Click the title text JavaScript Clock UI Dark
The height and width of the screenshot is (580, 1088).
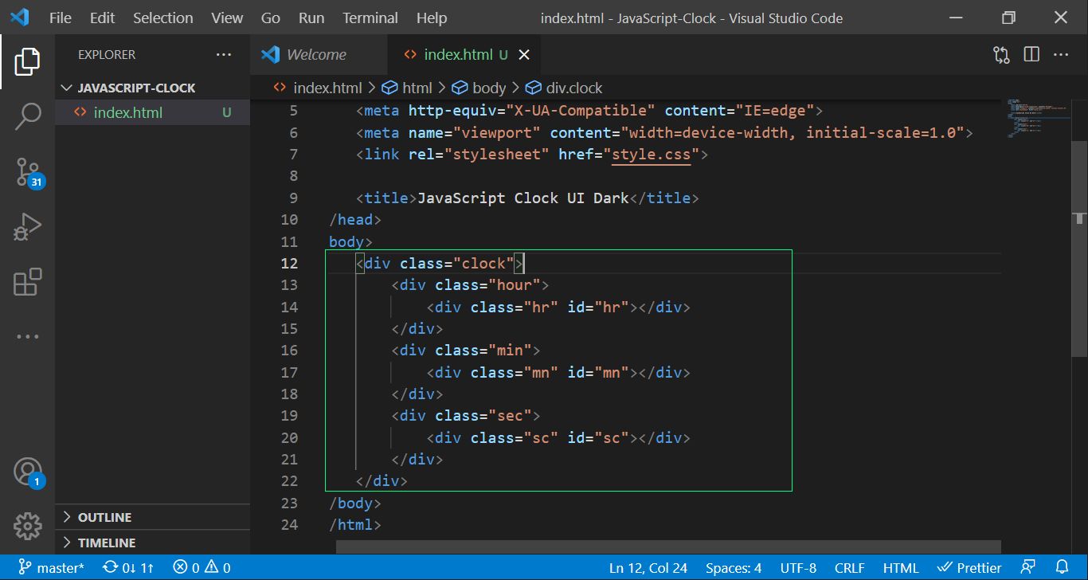tap(523, 198)
